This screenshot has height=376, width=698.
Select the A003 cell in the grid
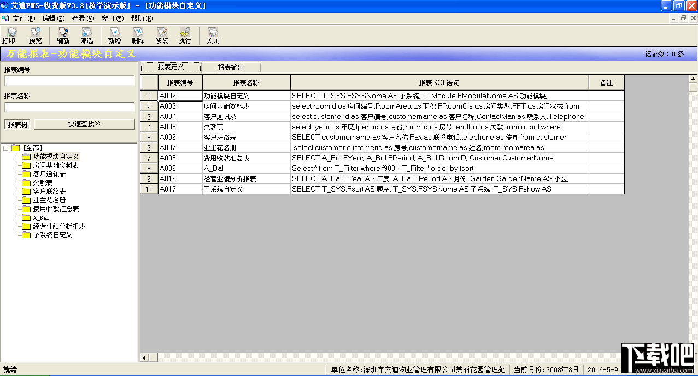(180, 106)
